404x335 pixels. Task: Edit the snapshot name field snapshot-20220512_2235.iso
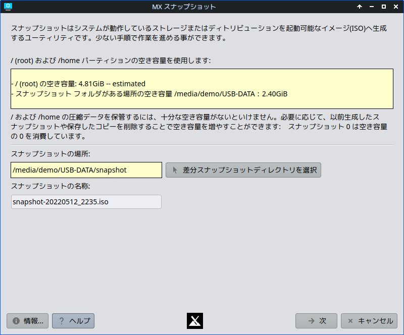pyautogui.click(x=86, y=202)
